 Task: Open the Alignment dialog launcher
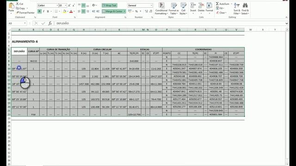point(125,18)
